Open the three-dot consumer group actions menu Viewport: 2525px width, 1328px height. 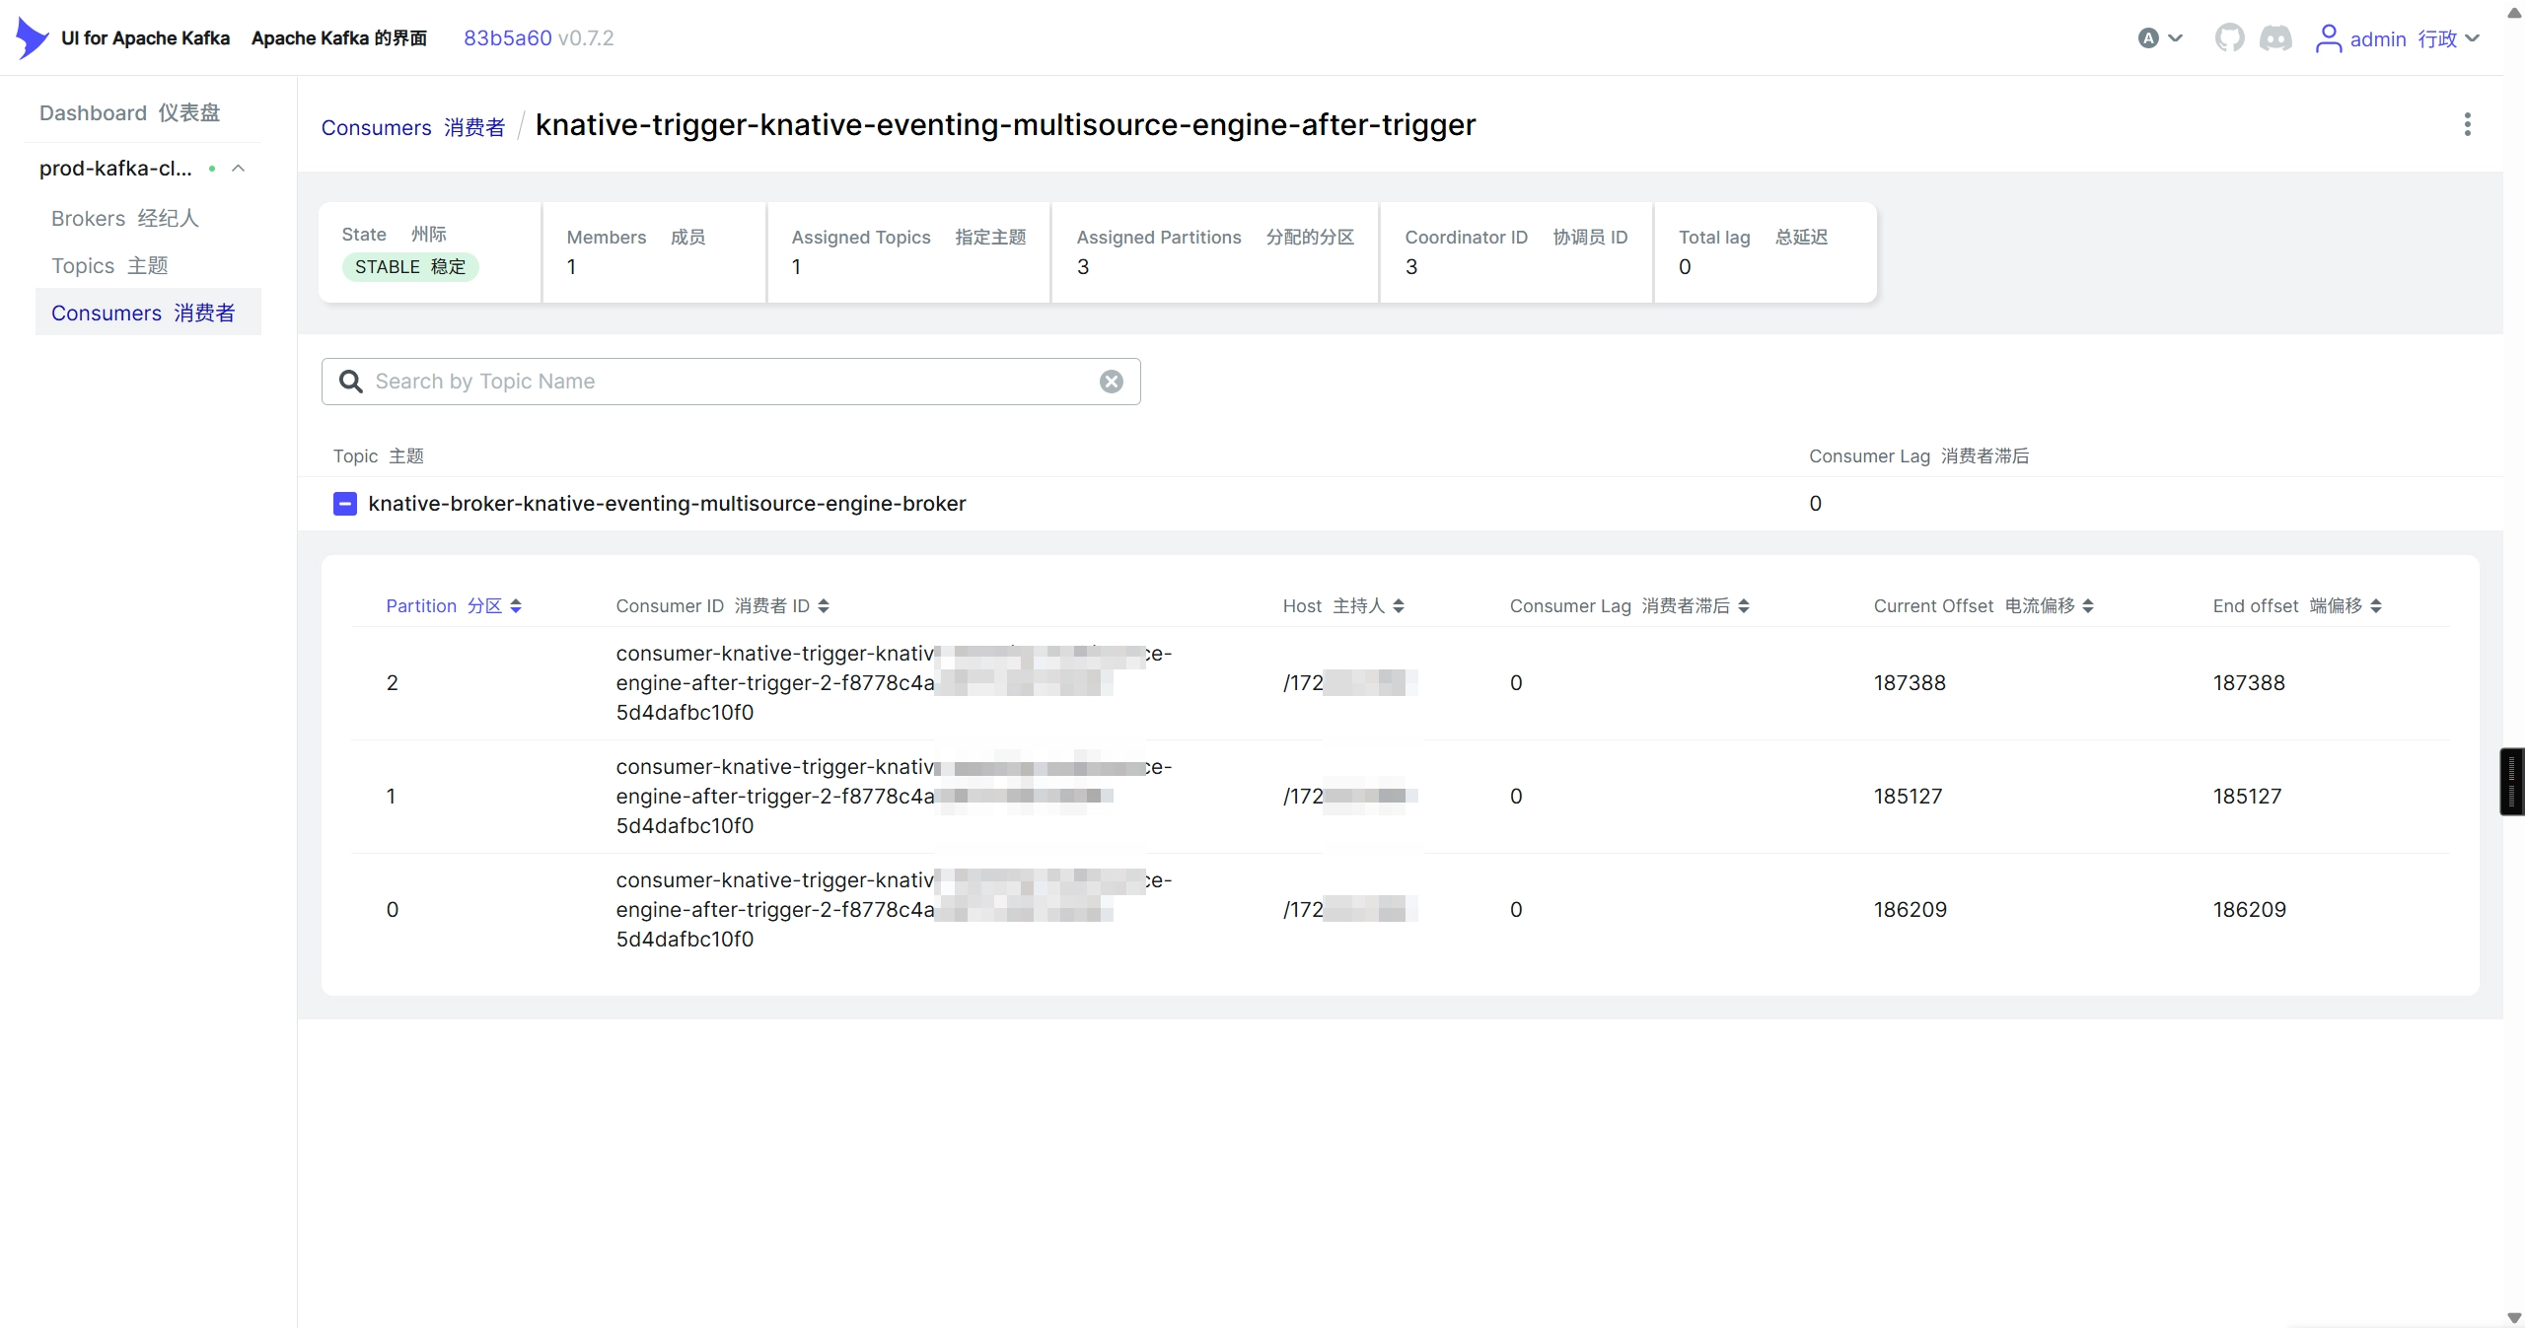tap(2468, 124)
